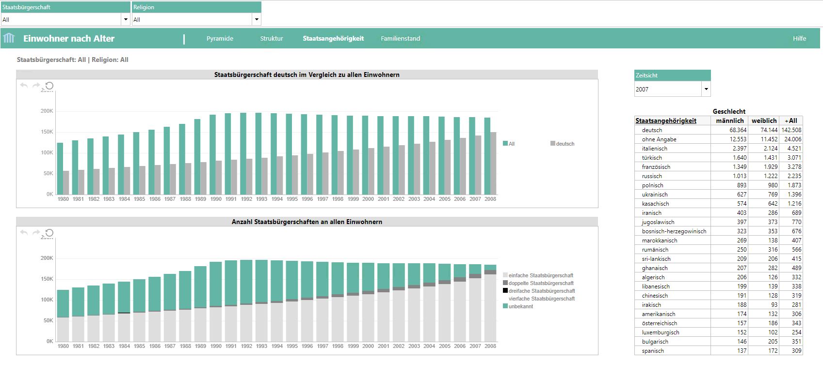Sort table by Staatsangehörigkeit column header

click(x=665, y=121)
